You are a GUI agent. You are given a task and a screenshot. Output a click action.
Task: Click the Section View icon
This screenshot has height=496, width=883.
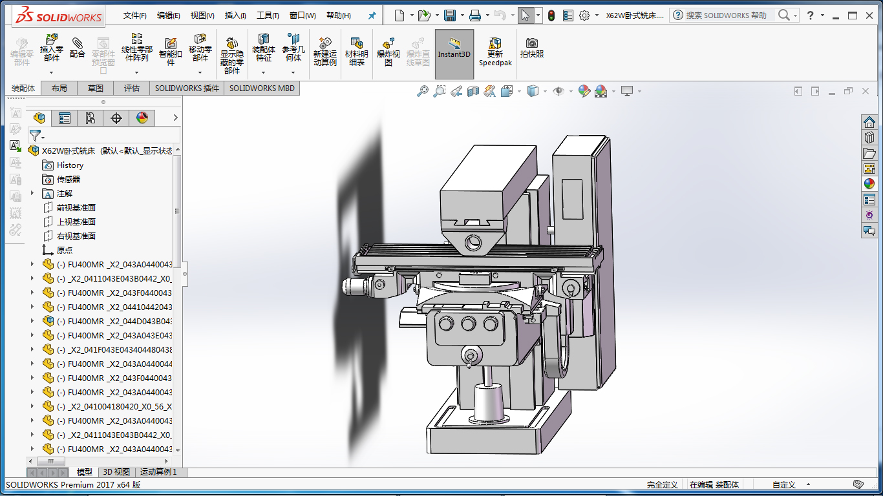click(x=473, y=92)
